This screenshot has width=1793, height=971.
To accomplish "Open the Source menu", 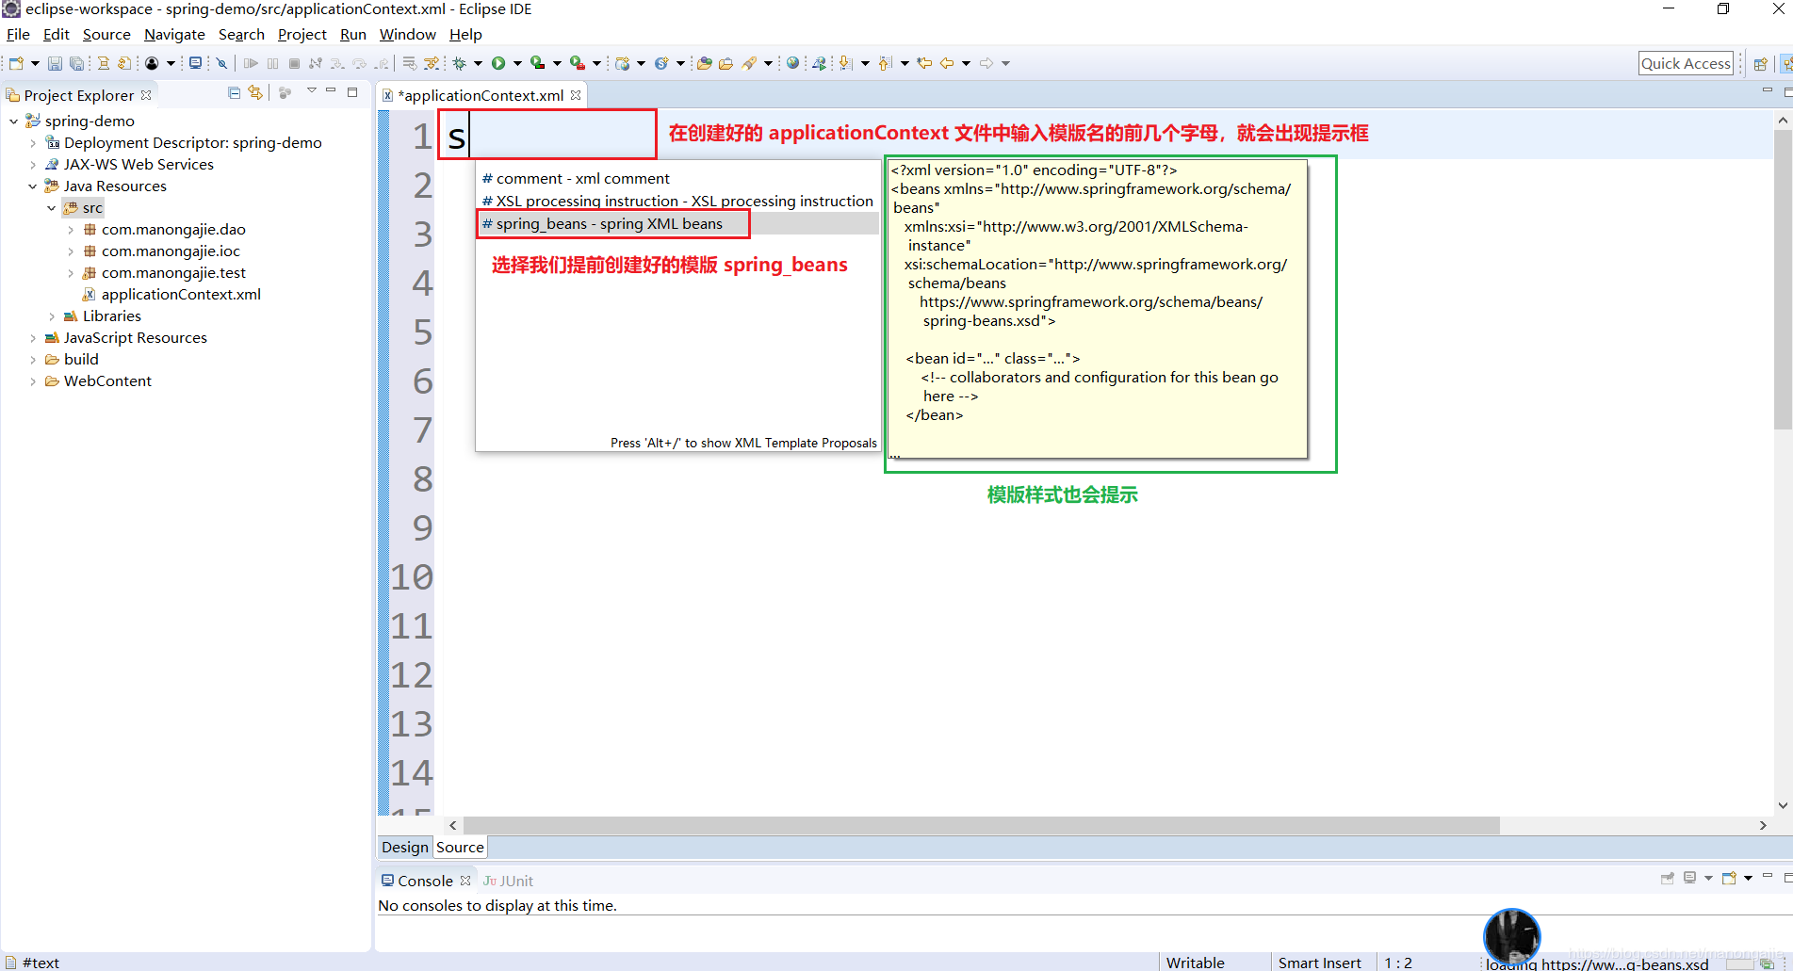I will 106,34.
